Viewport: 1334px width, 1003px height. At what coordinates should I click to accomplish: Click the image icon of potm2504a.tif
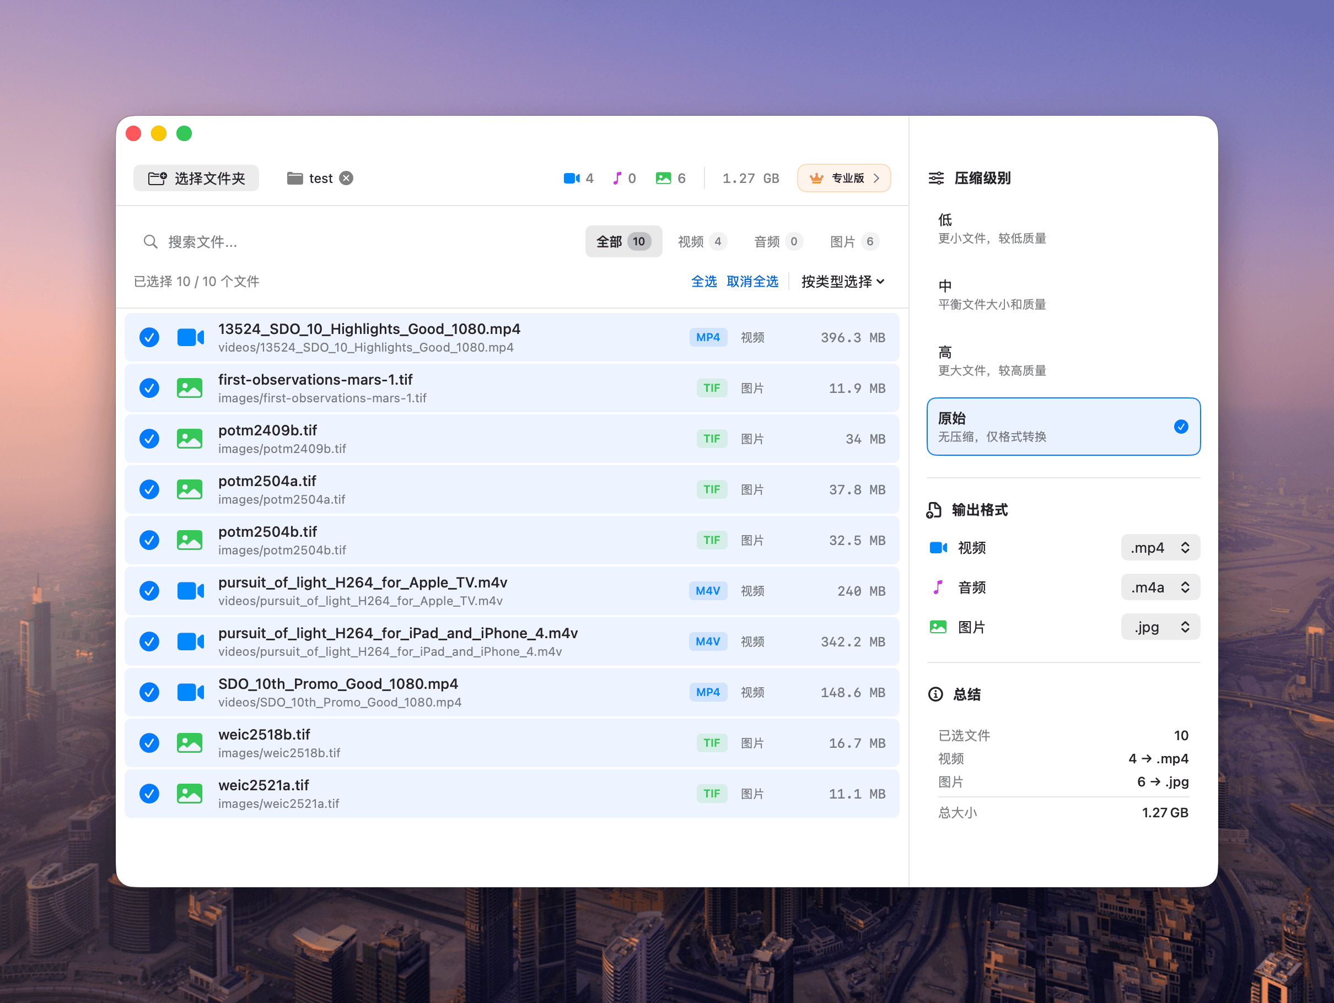190,489
